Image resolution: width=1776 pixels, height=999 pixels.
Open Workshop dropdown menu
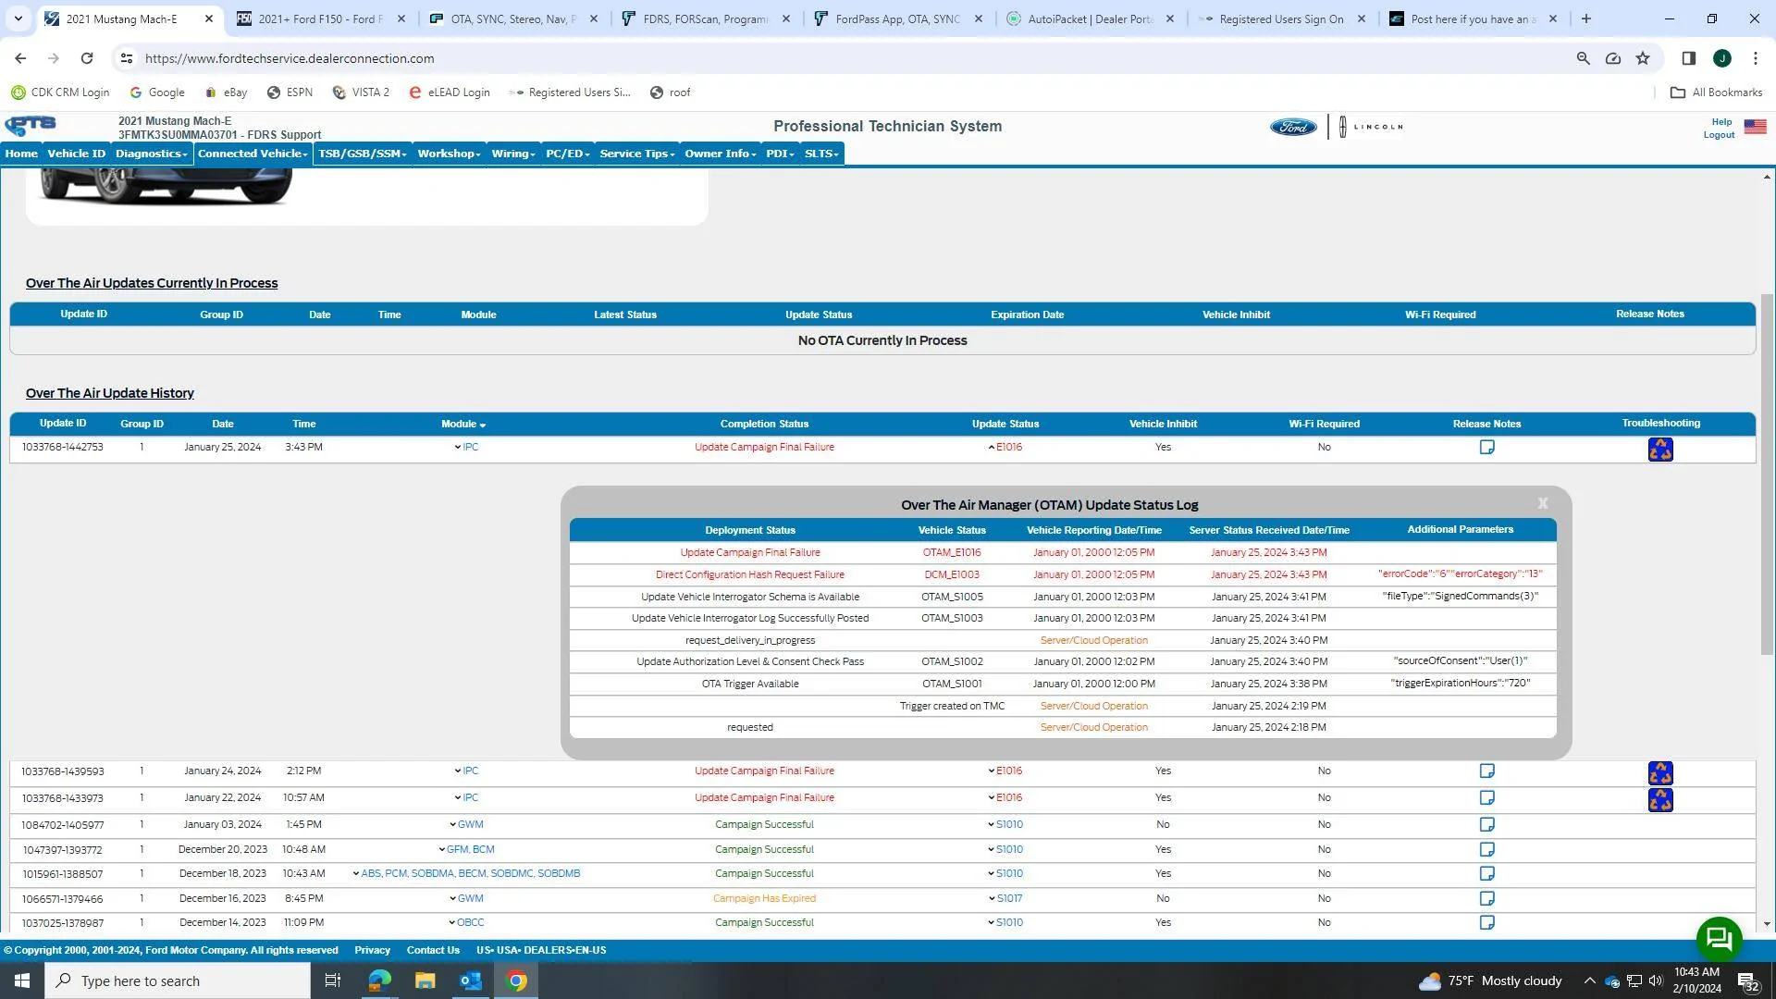[x=449, y=154]
